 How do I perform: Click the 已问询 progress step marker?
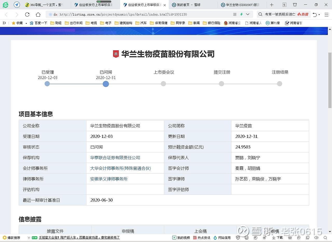(106, 84)
